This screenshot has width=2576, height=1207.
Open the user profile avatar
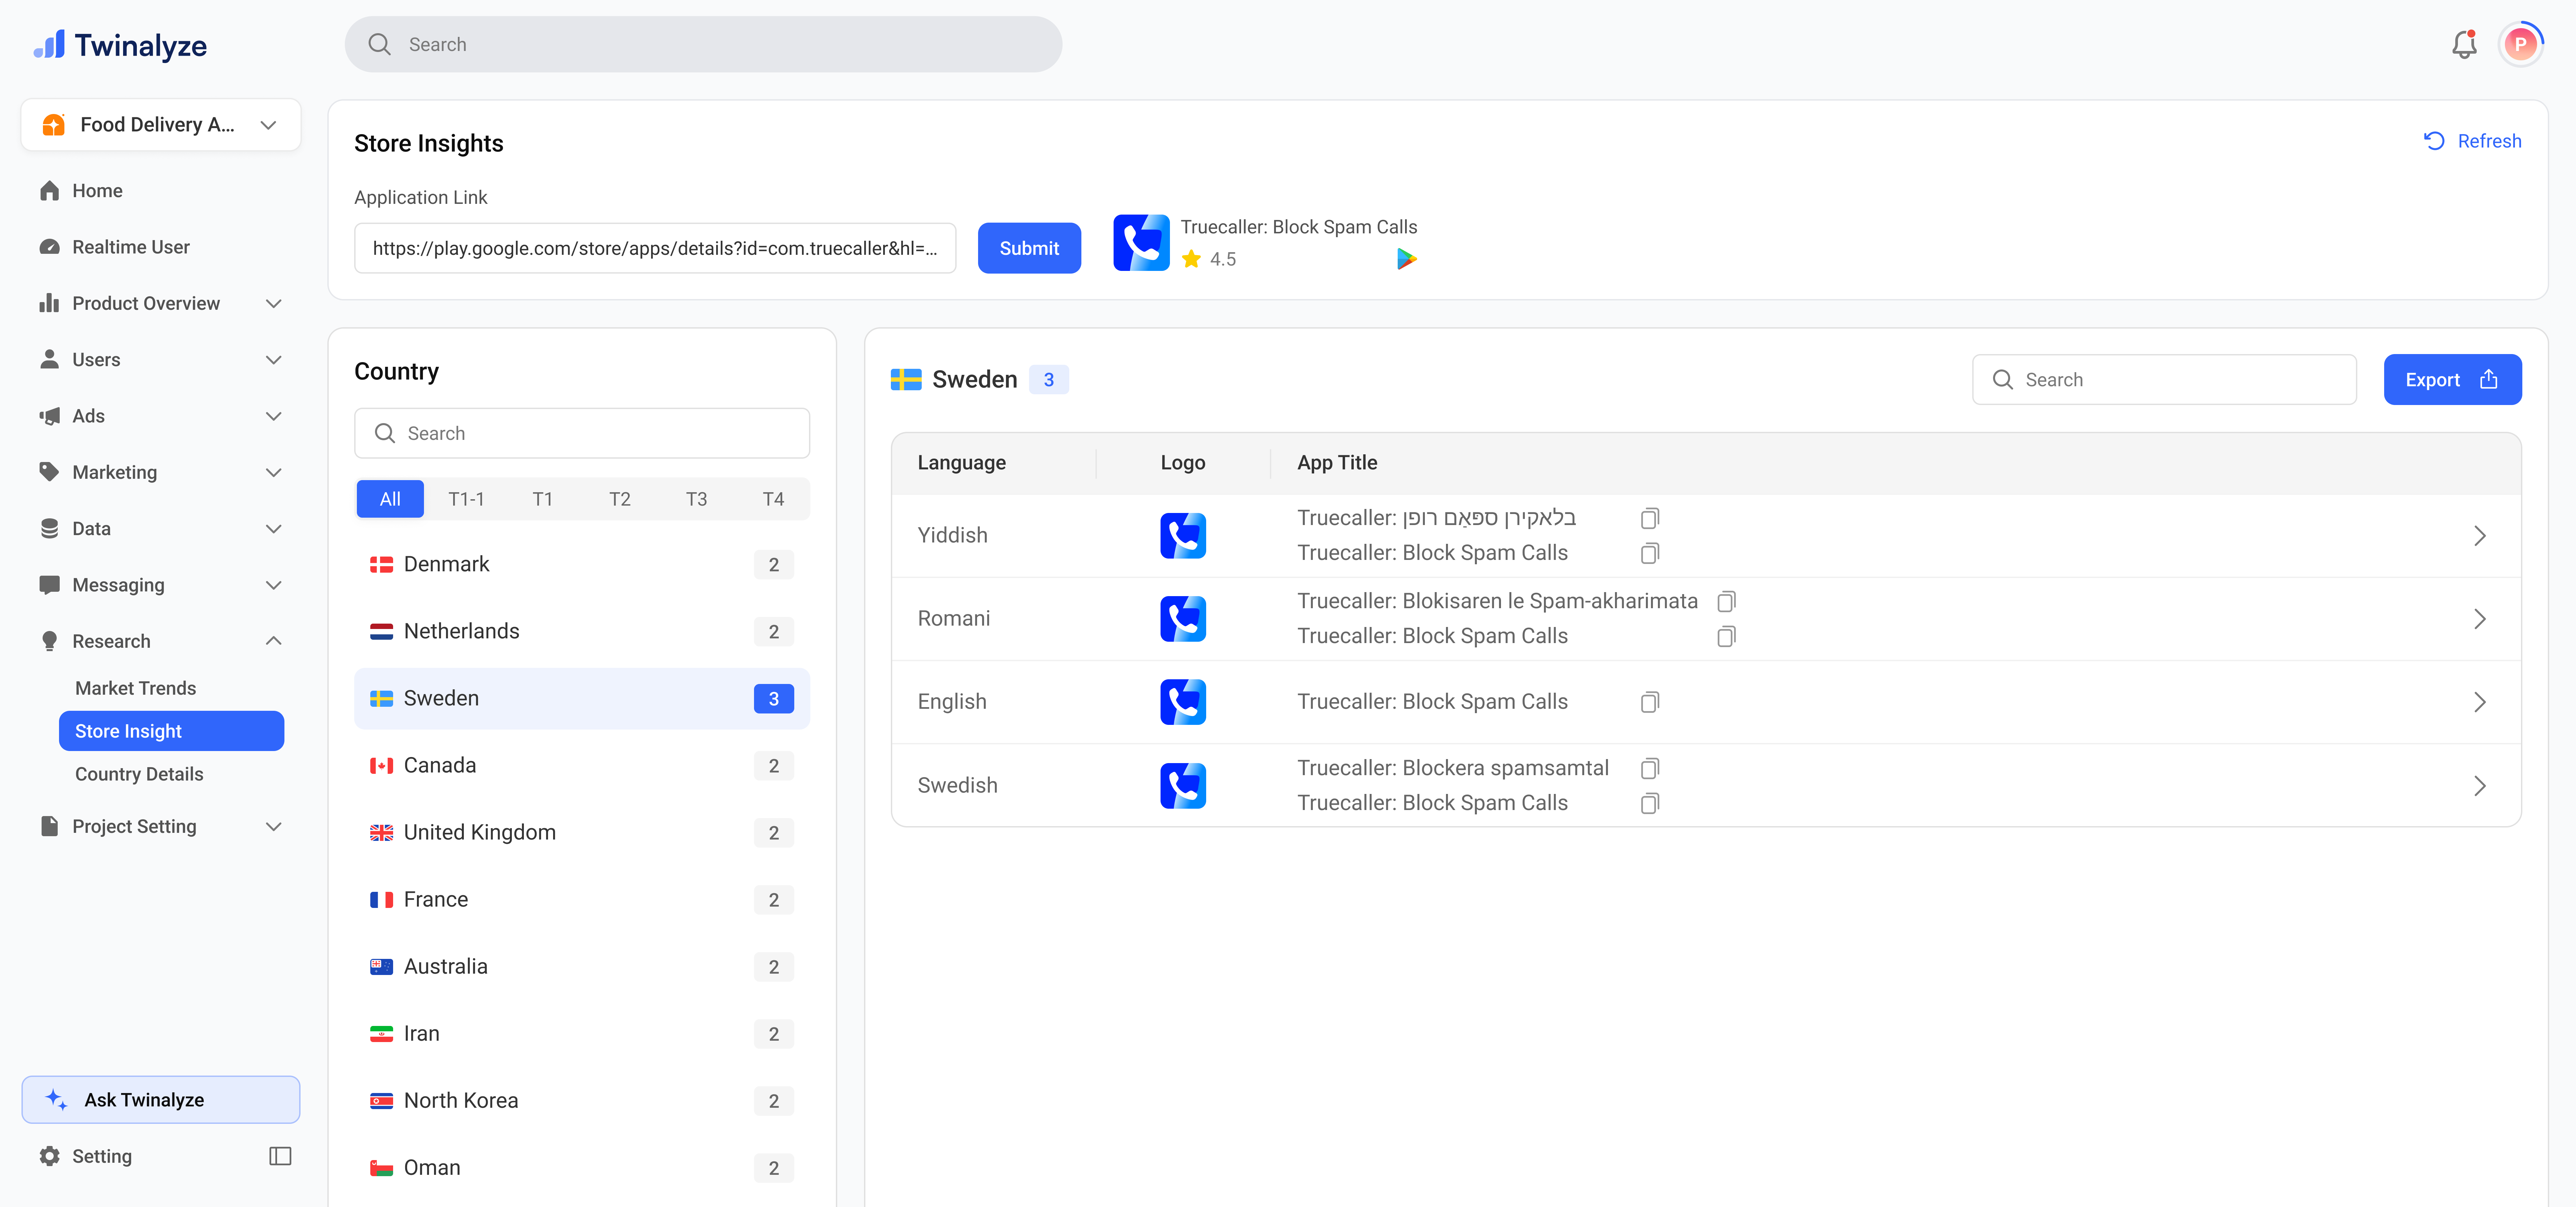2520,44
